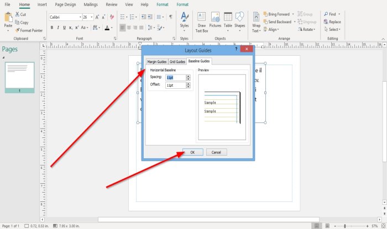Image resolution: width=387 pixels, height=229 pixels.
Task: Decrease paragraph indent
Action: coord(144,17)
